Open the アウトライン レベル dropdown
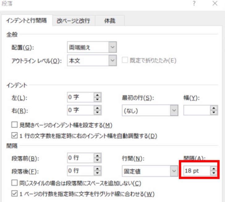 tap(113, 60)
